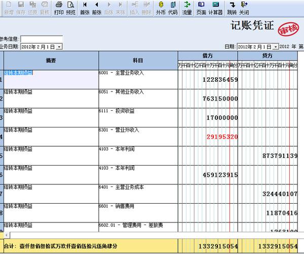Click credit amount 11870416
The height and width of the screenshot is (254, 304).
(x=282, y=213)
